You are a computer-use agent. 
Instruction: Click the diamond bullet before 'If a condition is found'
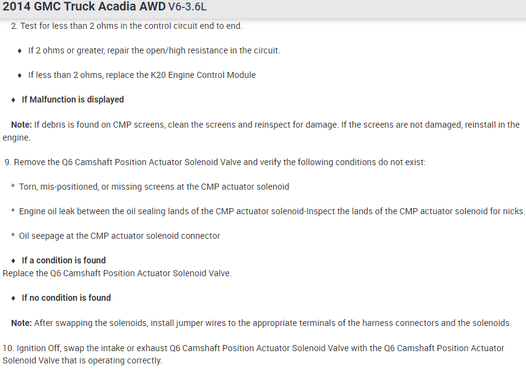click(14, 260)
